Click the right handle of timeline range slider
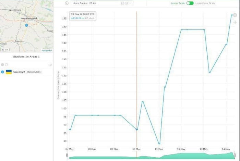The width and height of the screenshot is (240, 161). coord(235,154)
